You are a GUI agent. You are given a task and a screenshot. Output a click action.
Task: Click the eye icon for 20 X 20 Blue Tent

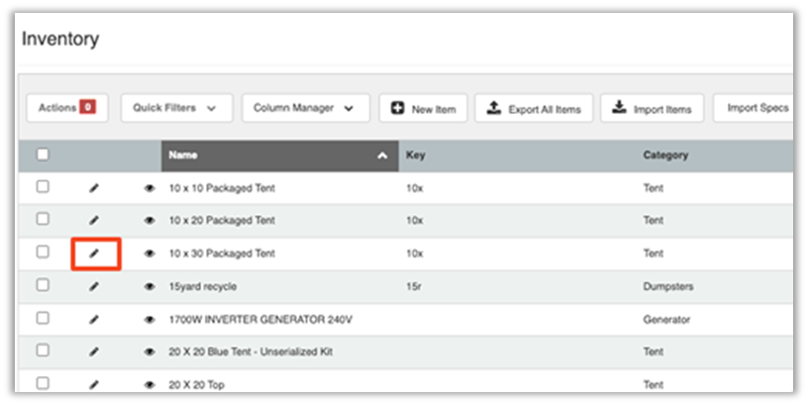(150, 352)
